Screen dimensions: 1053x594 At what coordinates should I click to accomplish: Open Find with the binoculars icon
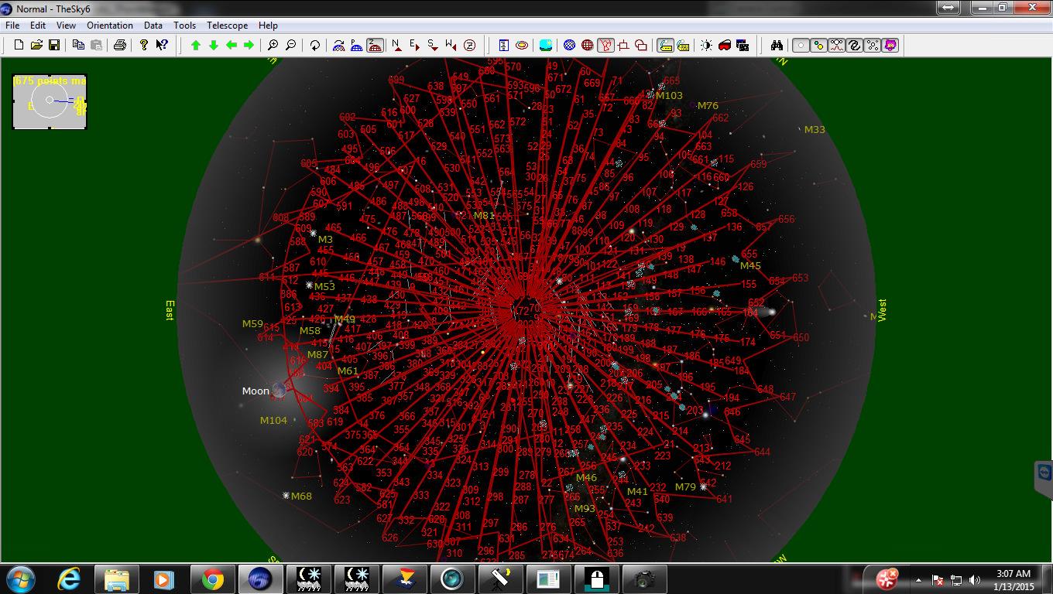point(777,46)
